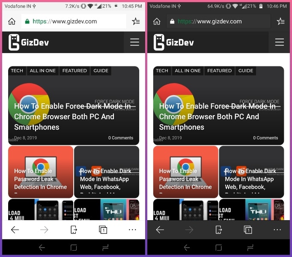Select ALL IN ONE tag in dark-mode screenshot
292x257 pixels.
(x=188, y=71)
